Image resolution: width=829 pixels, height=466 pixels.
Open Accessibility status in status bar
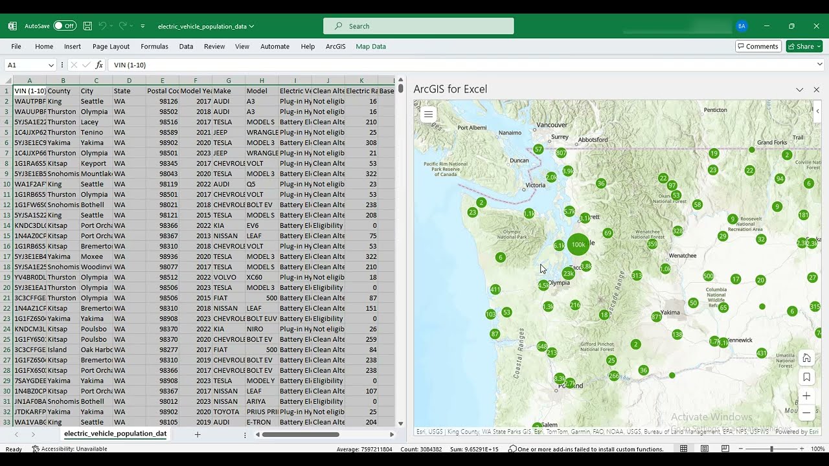tap(69, 449)
